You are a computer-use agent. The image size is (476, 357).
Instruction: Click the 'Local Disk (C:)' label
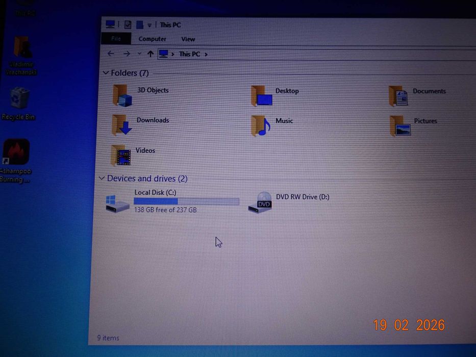point(155,192)
